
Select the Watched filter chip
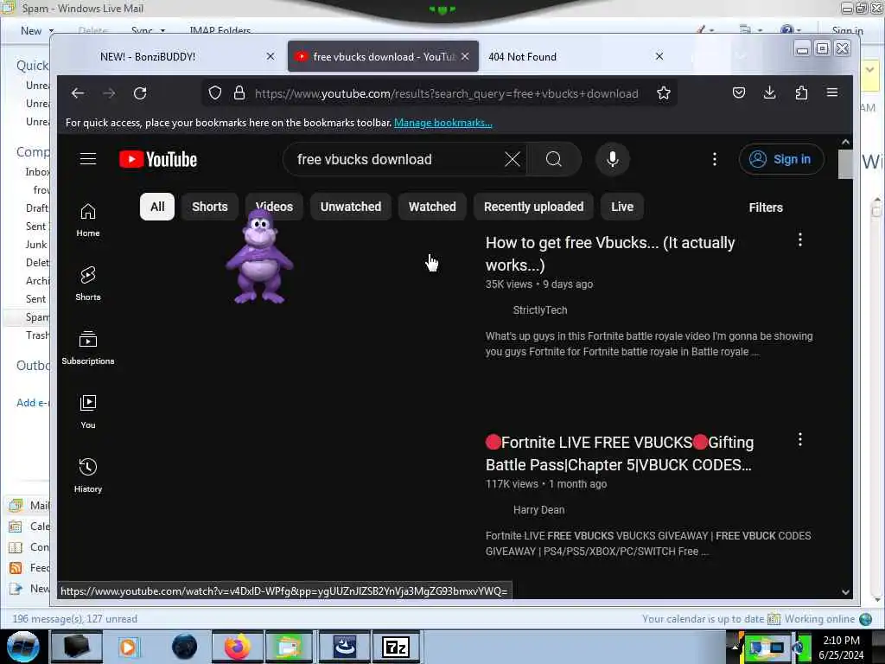pyautogui.click(x=432, y=207)
